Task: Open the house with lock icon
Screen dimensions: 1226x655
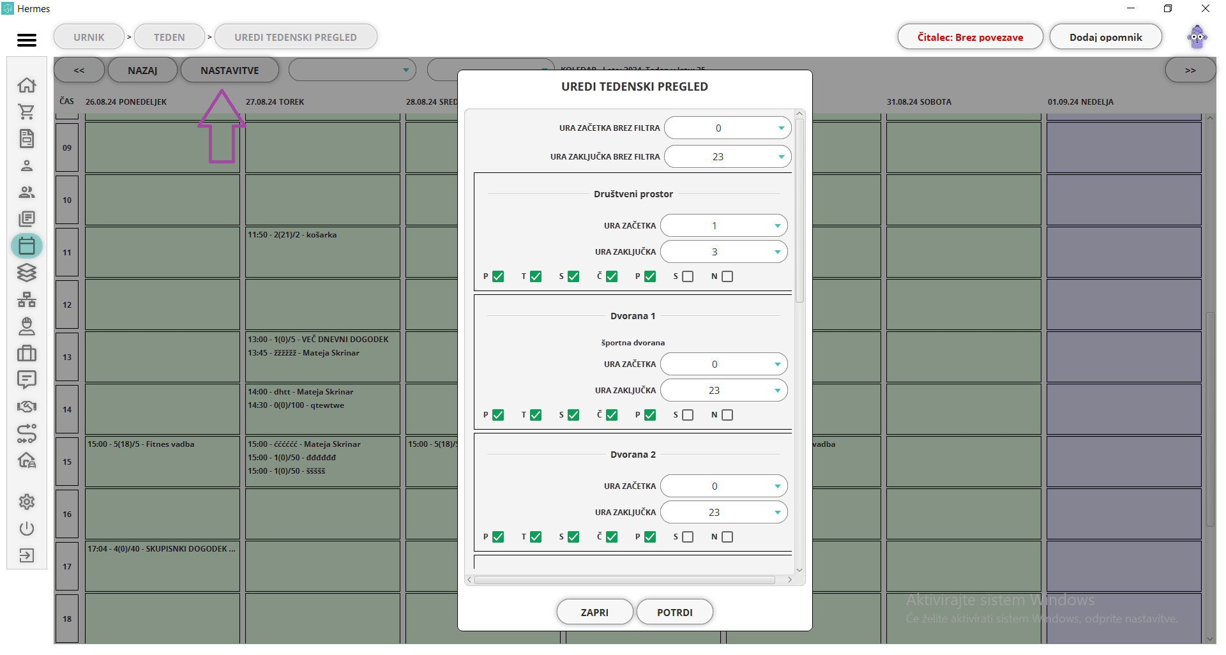Action: [26, 460]
